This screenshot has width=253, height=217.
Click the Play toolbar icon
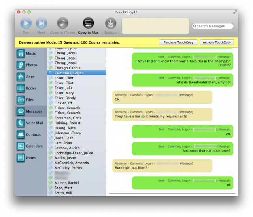pyautogui.click(x=26, y=23)
